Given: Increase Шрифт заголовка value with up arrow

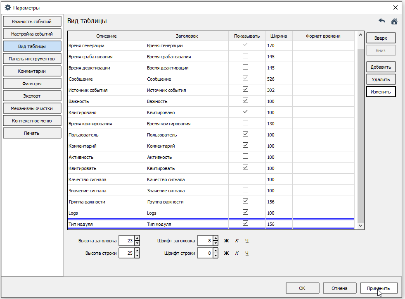Looking at the screenshot, I should (x=215, y=238).
